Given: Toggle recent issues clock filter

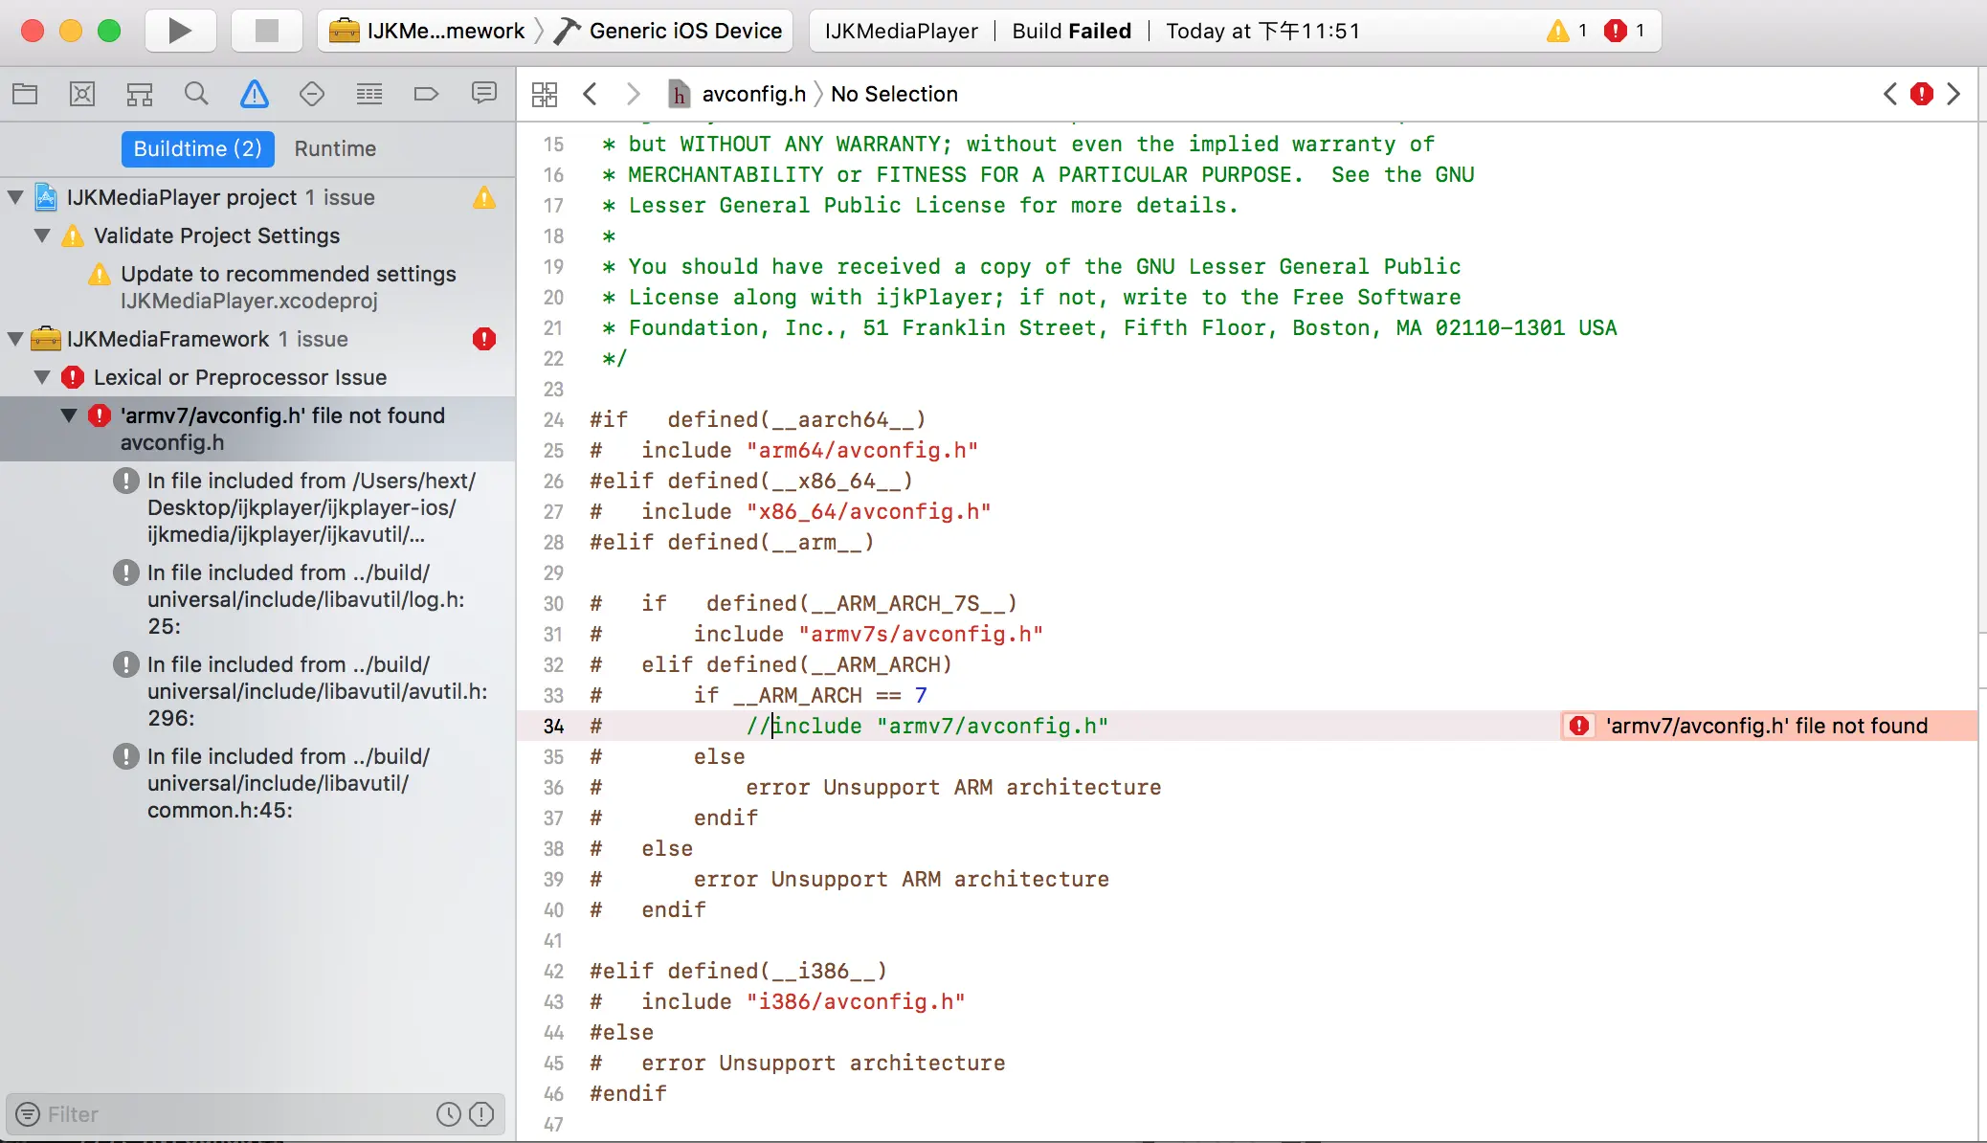Looking at the screenshot, I should [x=448, y=1114].
